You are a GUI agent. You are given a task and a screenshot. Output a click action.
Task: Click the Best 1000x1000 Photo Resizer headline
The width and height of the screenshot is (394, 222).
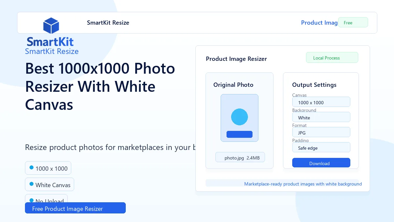pyautogui.click(x=100, y=86)
